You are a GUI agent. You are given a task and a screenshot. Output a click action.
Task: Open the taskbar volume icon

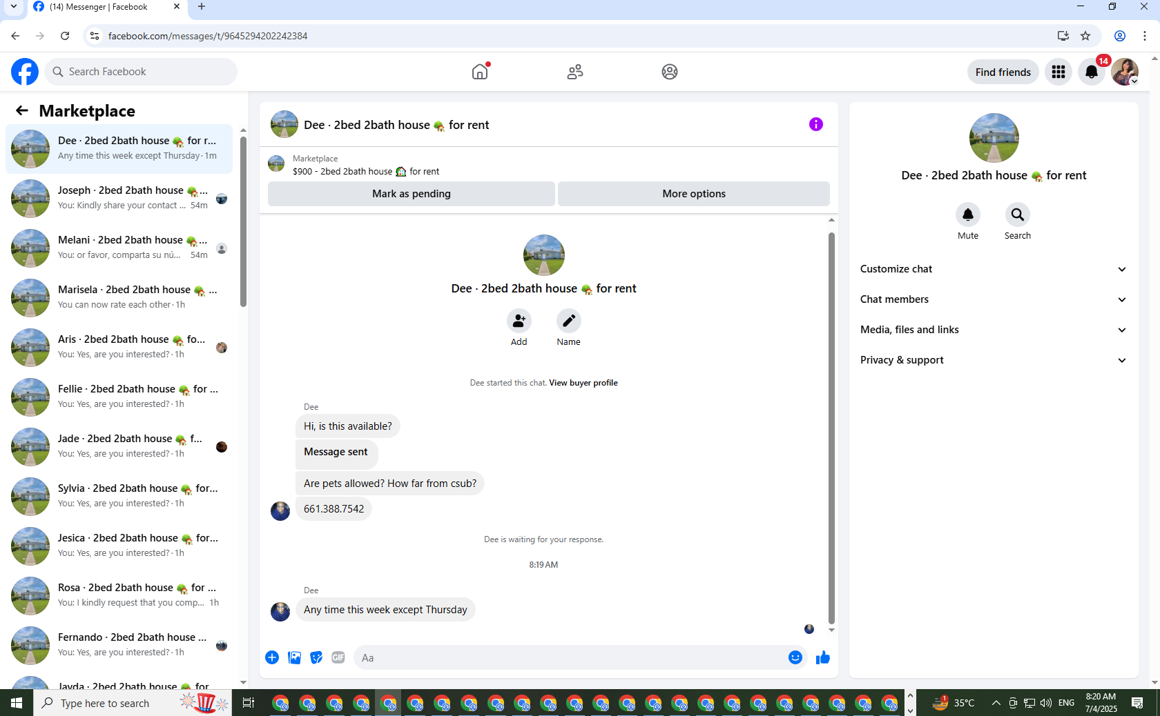point(1046,703)
